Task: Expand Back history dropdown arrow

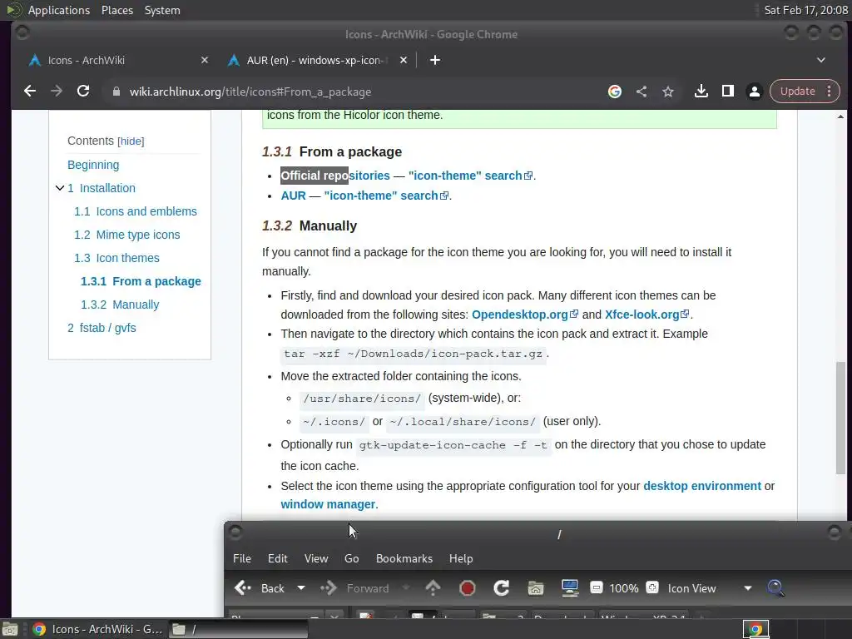Action: click(x=301, y=588)
